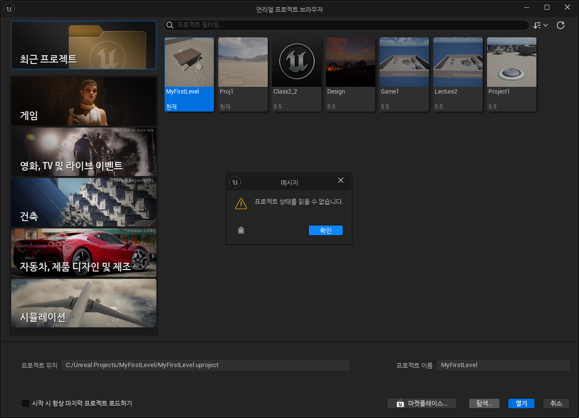
Task: Close the 메시지 dialog with X
Action: coord(340,180)
